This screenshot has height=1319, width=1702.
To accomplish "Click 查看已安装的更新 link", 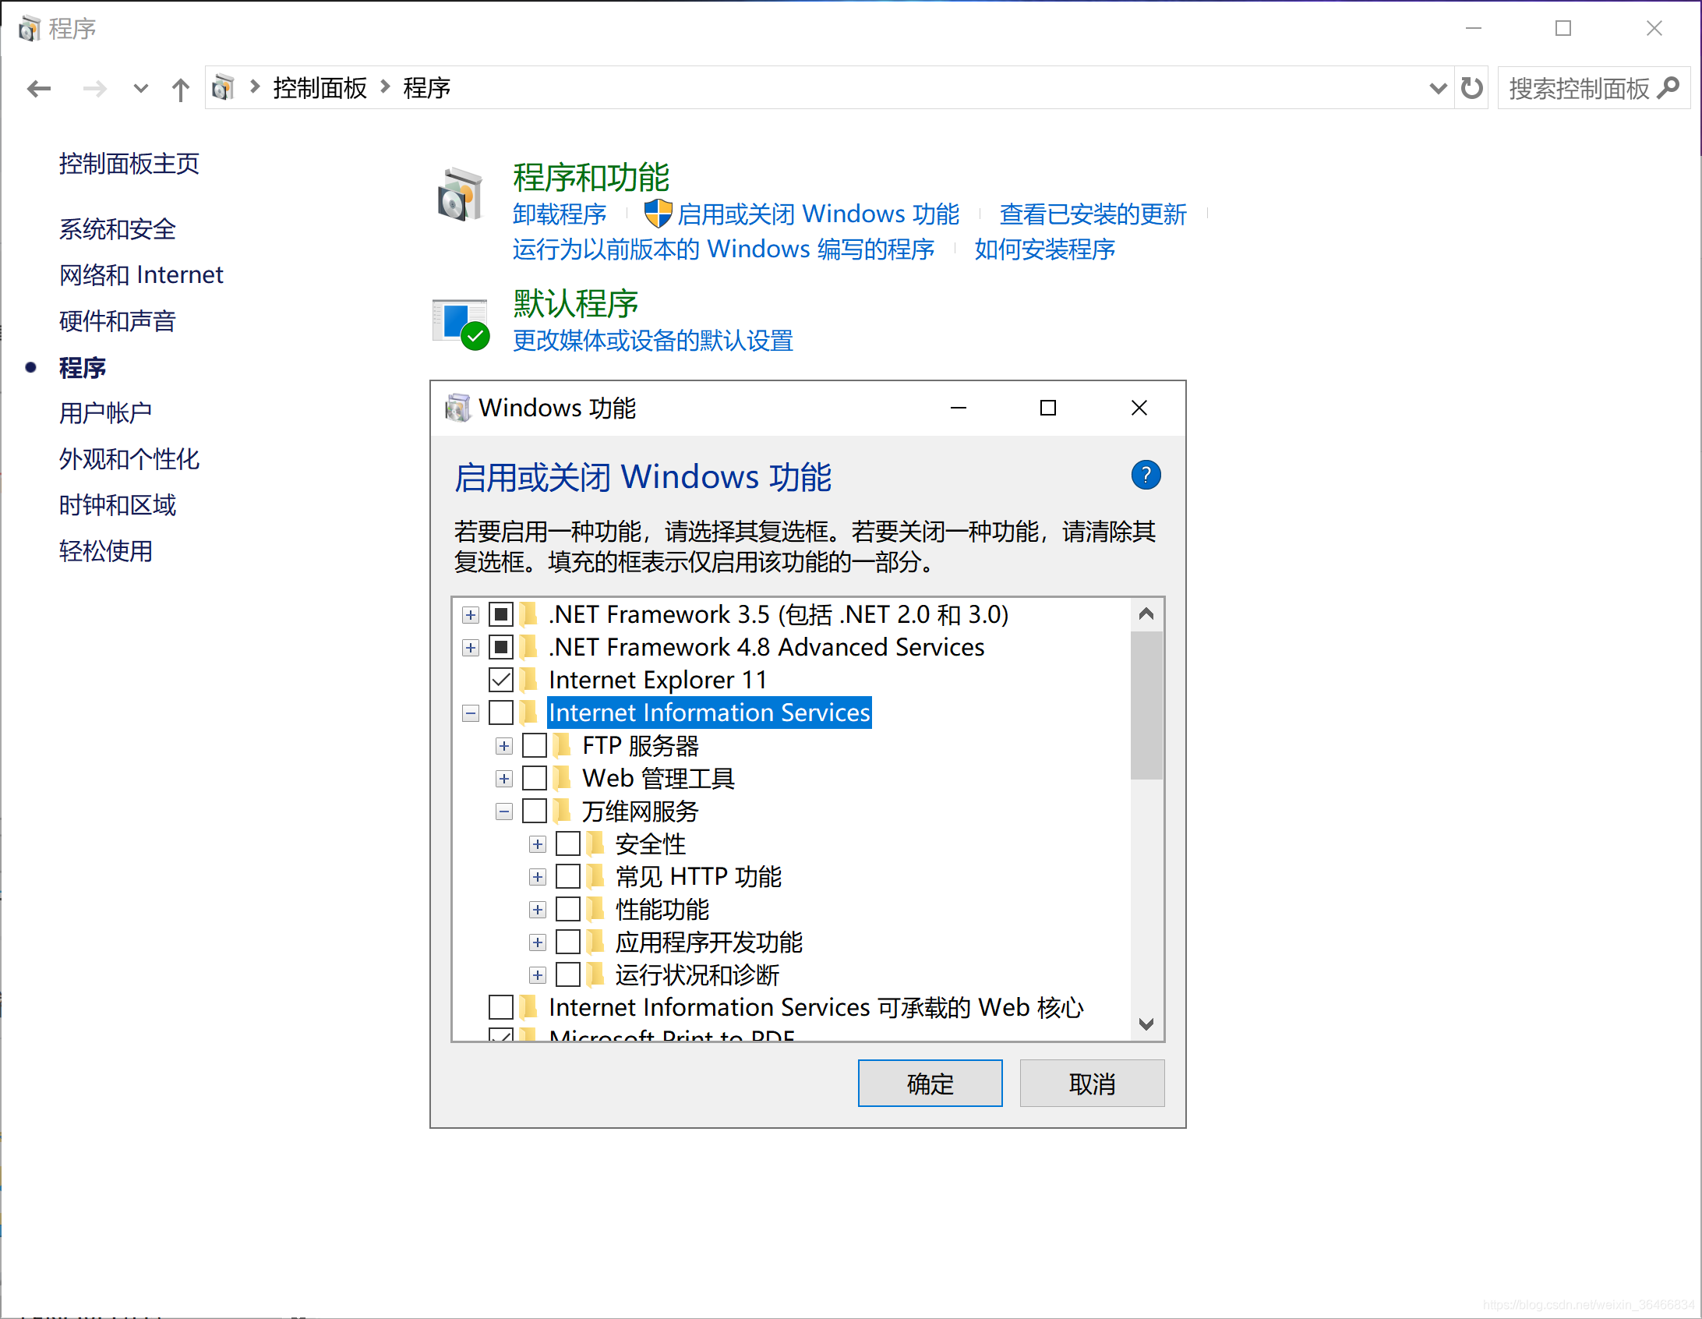I will point(1093,214).
